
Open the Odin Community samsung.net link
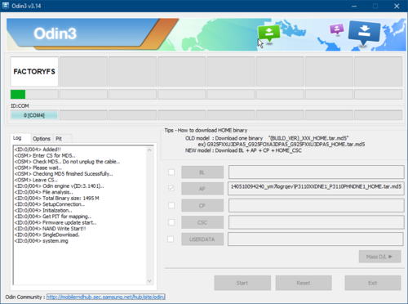[106, 297]
